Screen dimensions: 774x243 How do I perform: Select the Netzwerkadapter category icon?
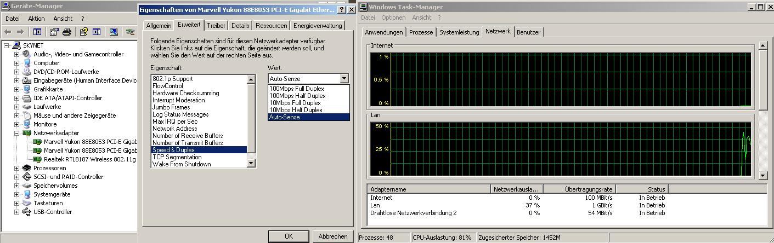(x=27, y=133)
